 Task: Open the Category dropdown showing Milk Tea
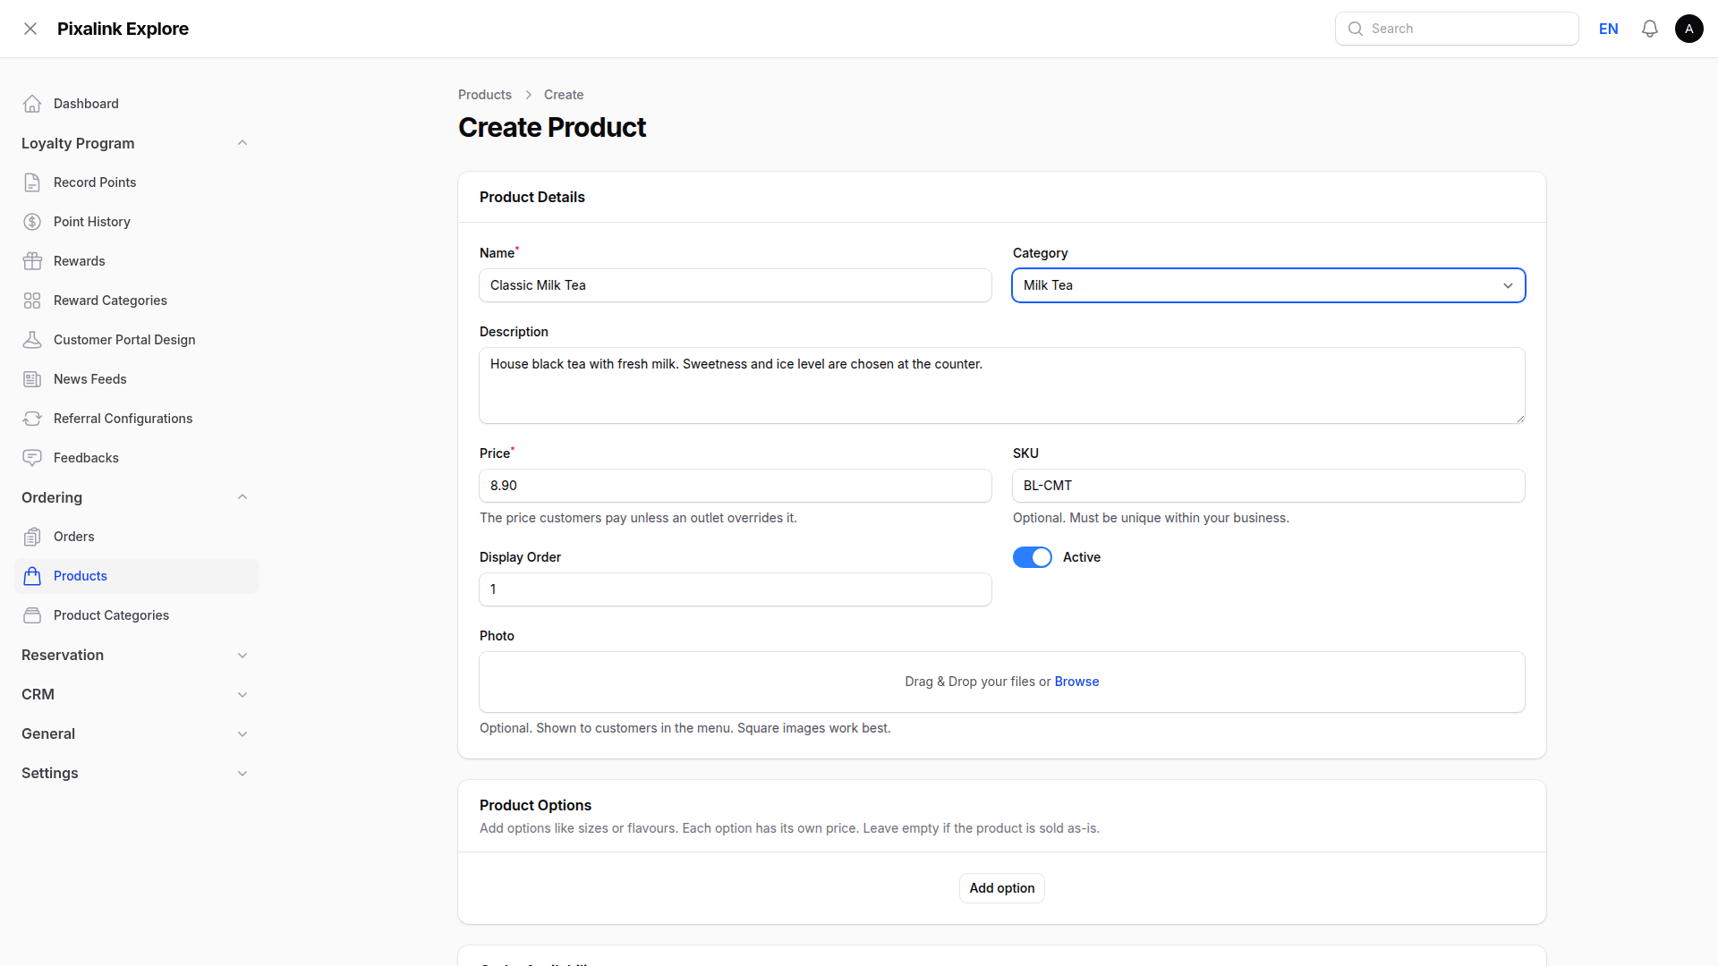point(1269,285)
